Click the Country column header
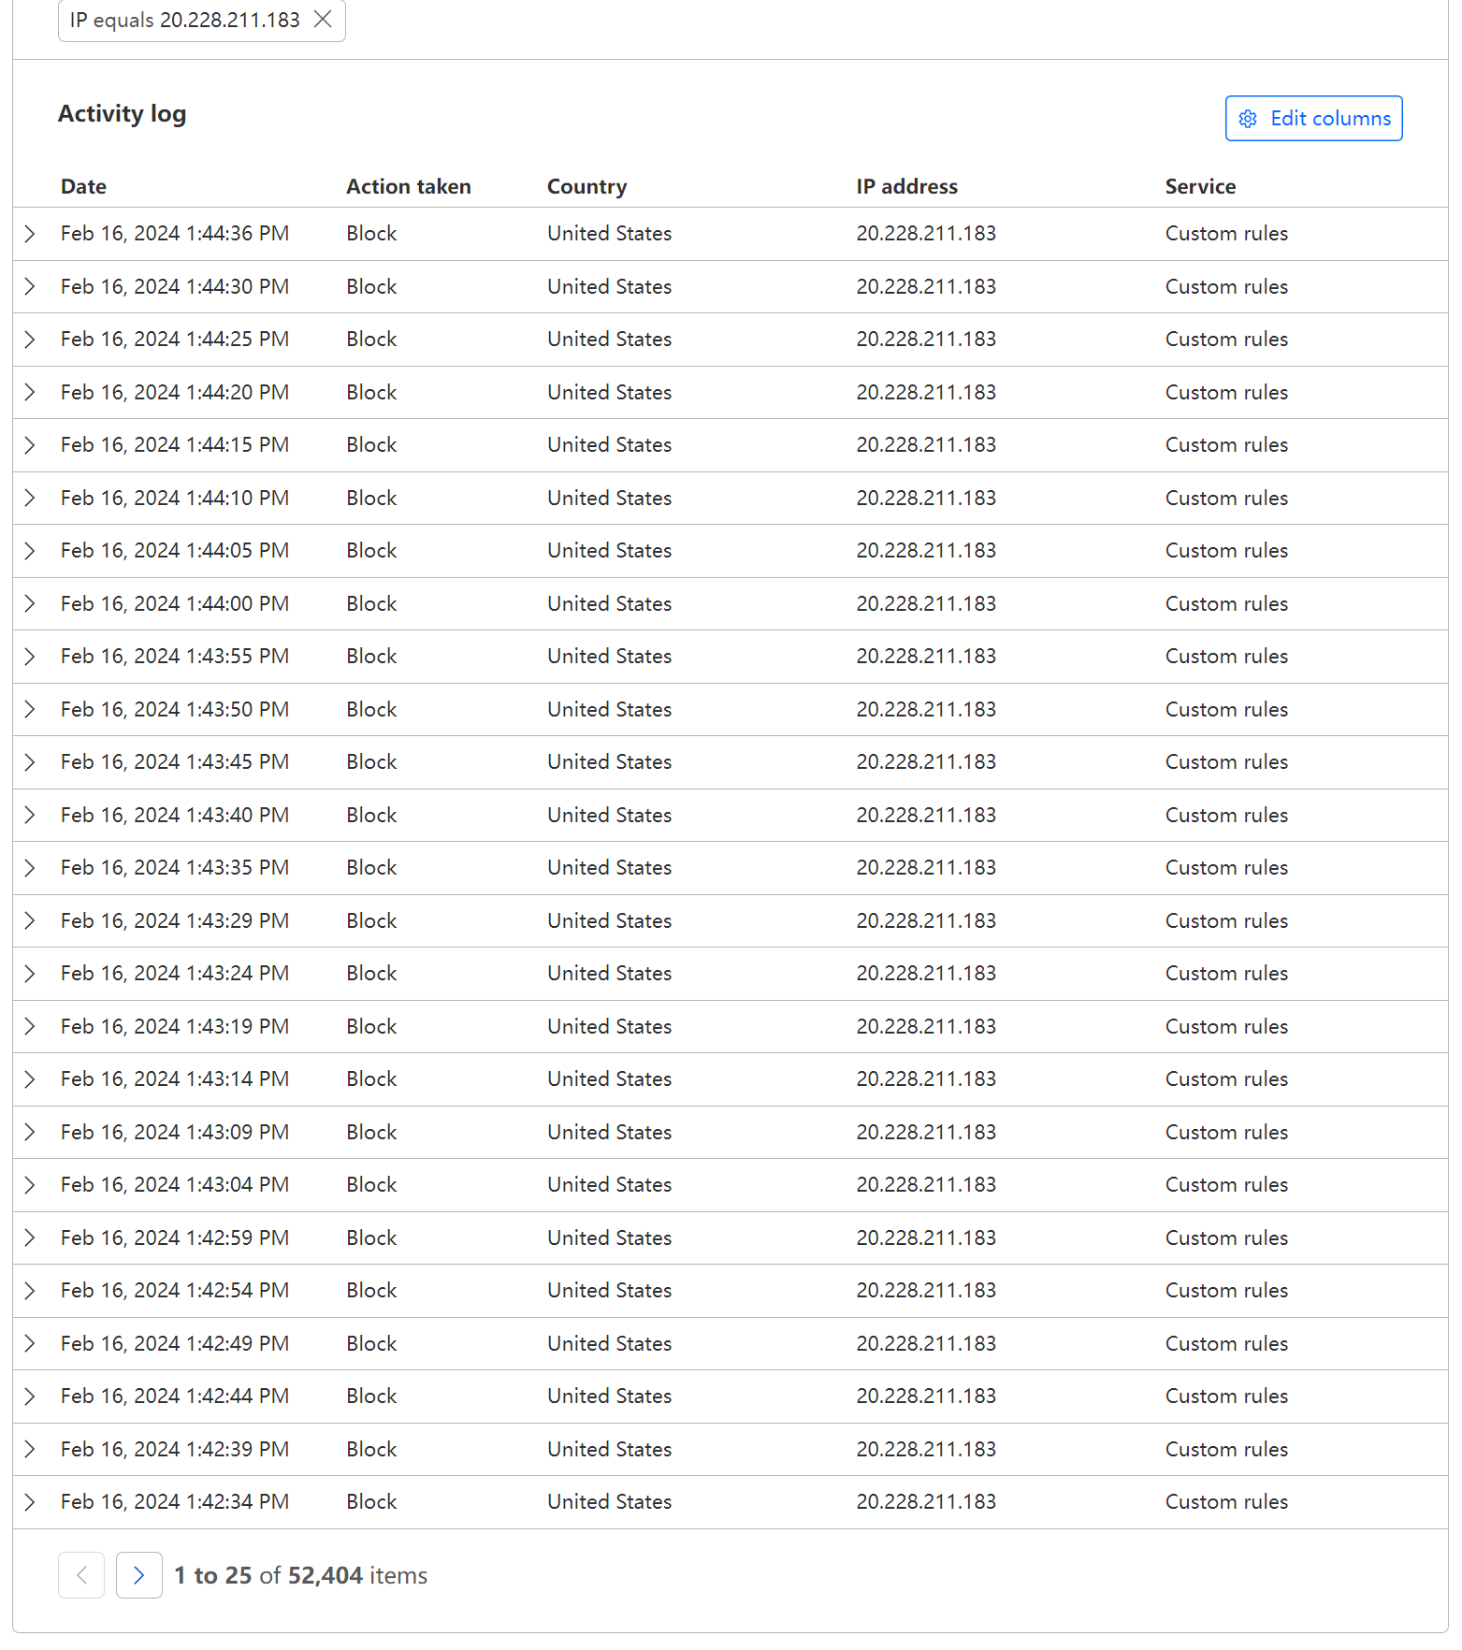The width and height of the screenshot is (1462, 1650). point(586,187)
